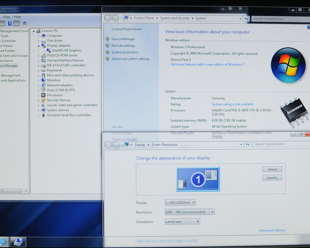Collapse the Display adapters tree node
310x248 pixels.
pos(39,46)
